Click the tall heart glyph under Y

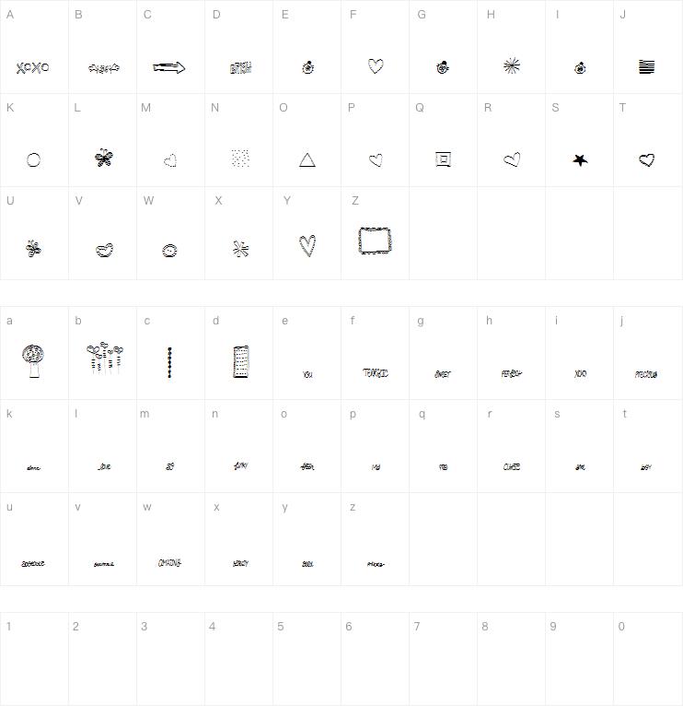[307, 246]
